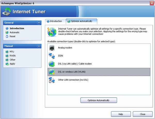
Task: Open the Help button
Action: 121,114
